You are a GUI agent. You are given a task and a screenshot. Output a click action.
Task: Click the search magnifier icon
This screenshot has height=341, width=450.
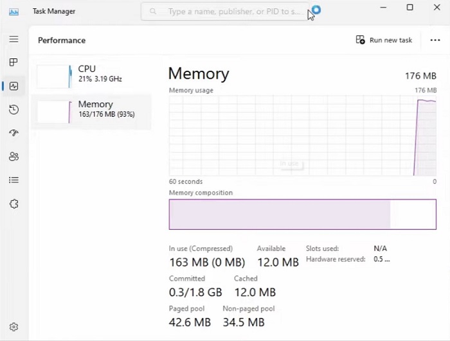pos(153,12)
